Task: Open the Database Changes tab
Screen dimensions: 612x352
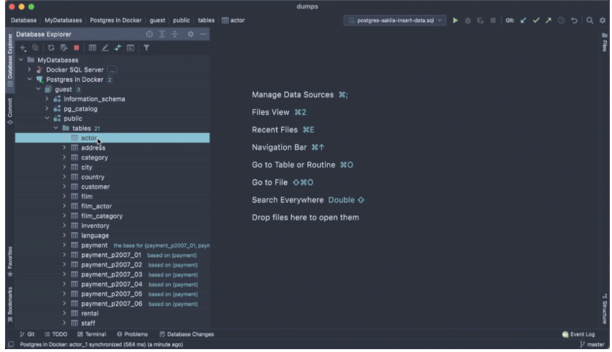Action: [x=186, y=334]
